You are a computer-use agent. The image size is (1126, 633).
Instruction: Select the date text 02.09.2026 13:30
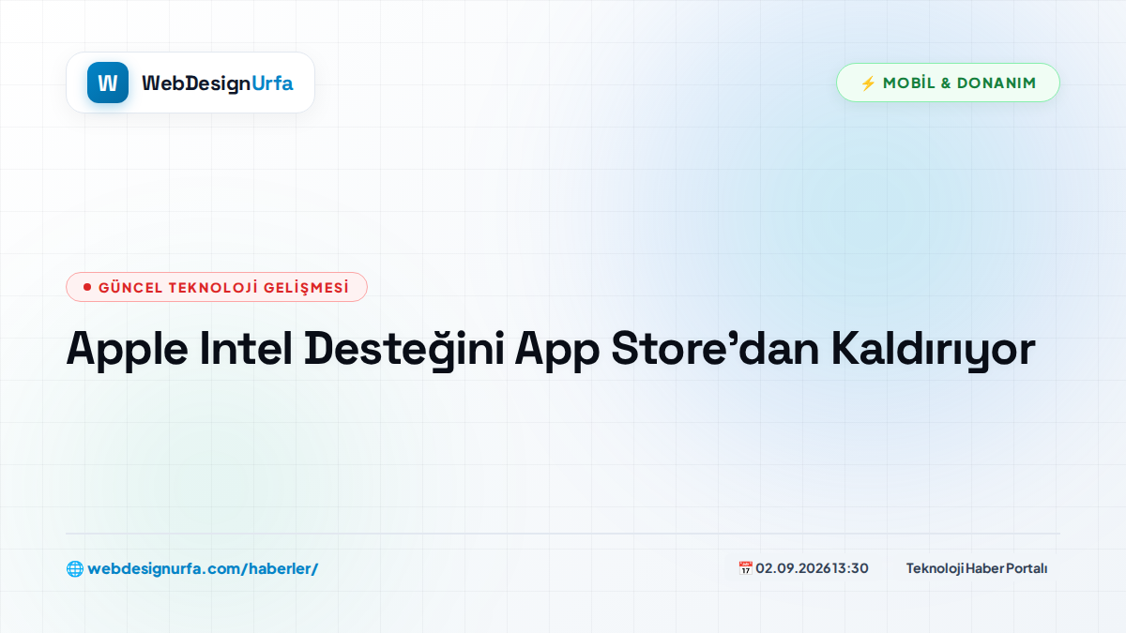point(812,568)
